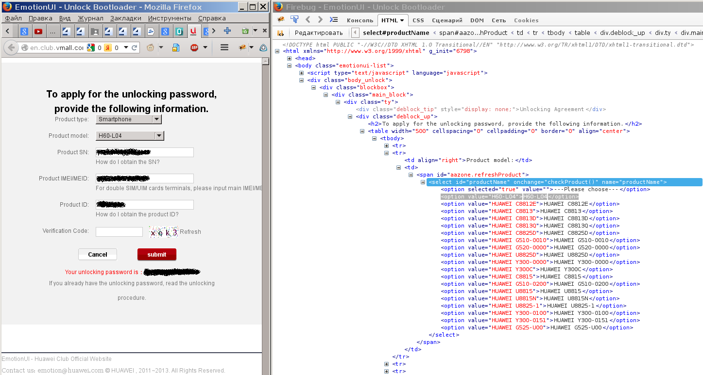Click the Cancel button
Image resolution: width=703 pixels, height=375 pixels.
coord(98,254)
